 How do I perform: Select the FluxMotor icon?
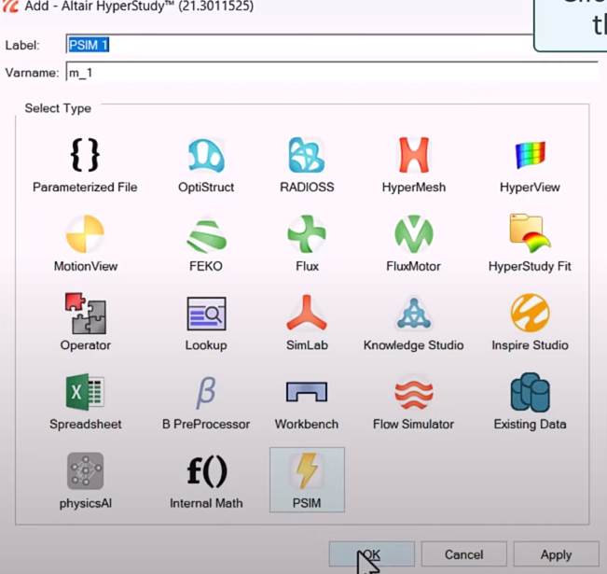(x=414, y=234)
